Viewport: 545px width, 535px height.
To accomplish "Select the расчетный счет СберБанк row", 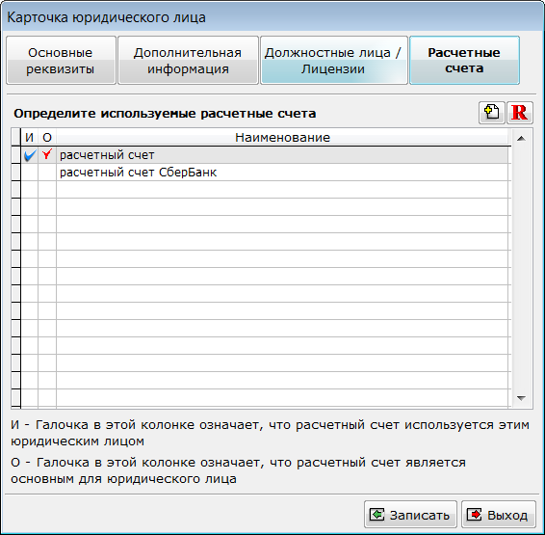I will coord(282,173).
